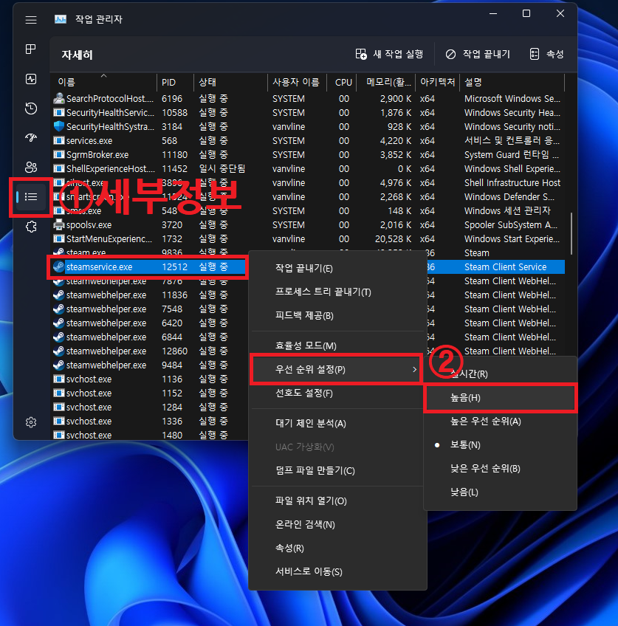Click the svchost.exe PID 1336 icon
The image size is (618, 626).
58,421
